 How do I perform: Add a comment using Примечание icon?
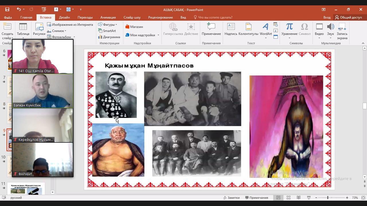point(211,27)
